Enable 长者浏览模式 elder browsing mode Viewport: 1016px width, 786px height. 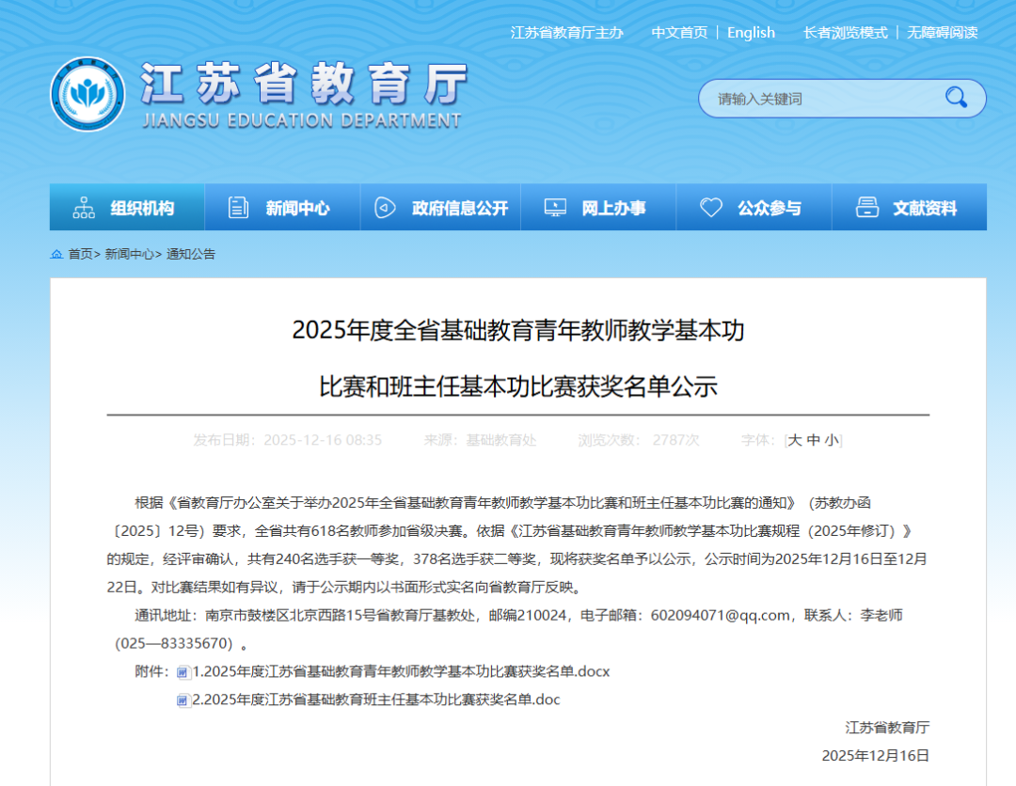click(x=845, y=33)
